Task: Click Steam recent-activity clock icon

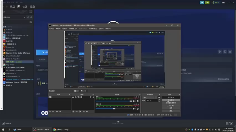Action: coord(28,17)
